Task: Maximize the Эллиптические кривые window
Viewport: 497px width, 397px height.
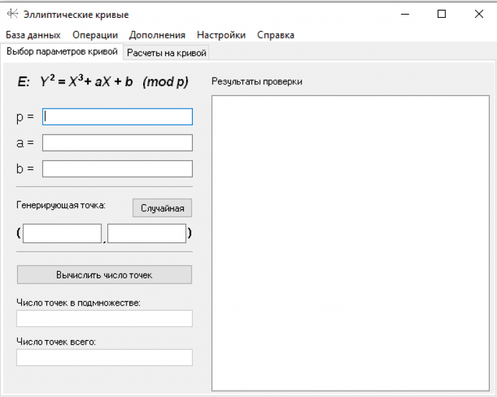Action: pos(441,14)
